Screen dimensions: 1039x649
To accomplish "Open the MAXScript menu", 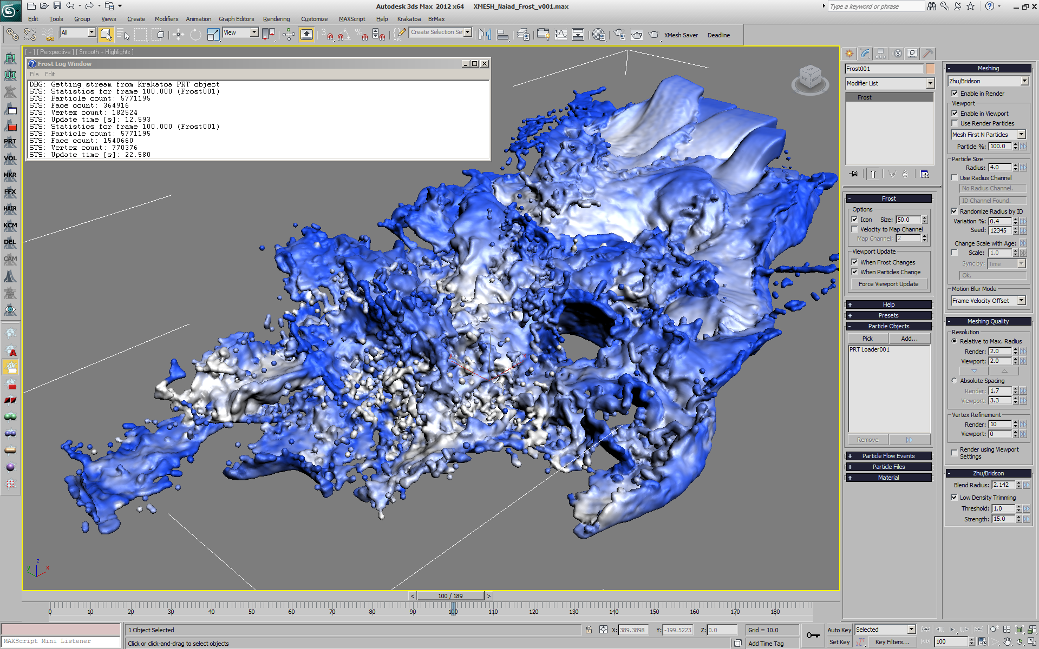I will (351, 19).
